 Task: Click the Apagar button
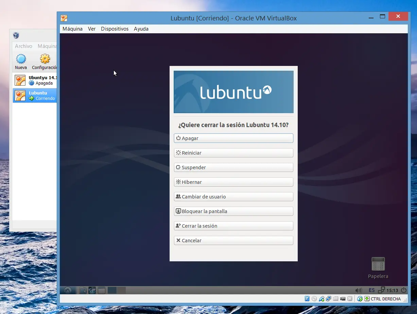click(x=233, y=138)
